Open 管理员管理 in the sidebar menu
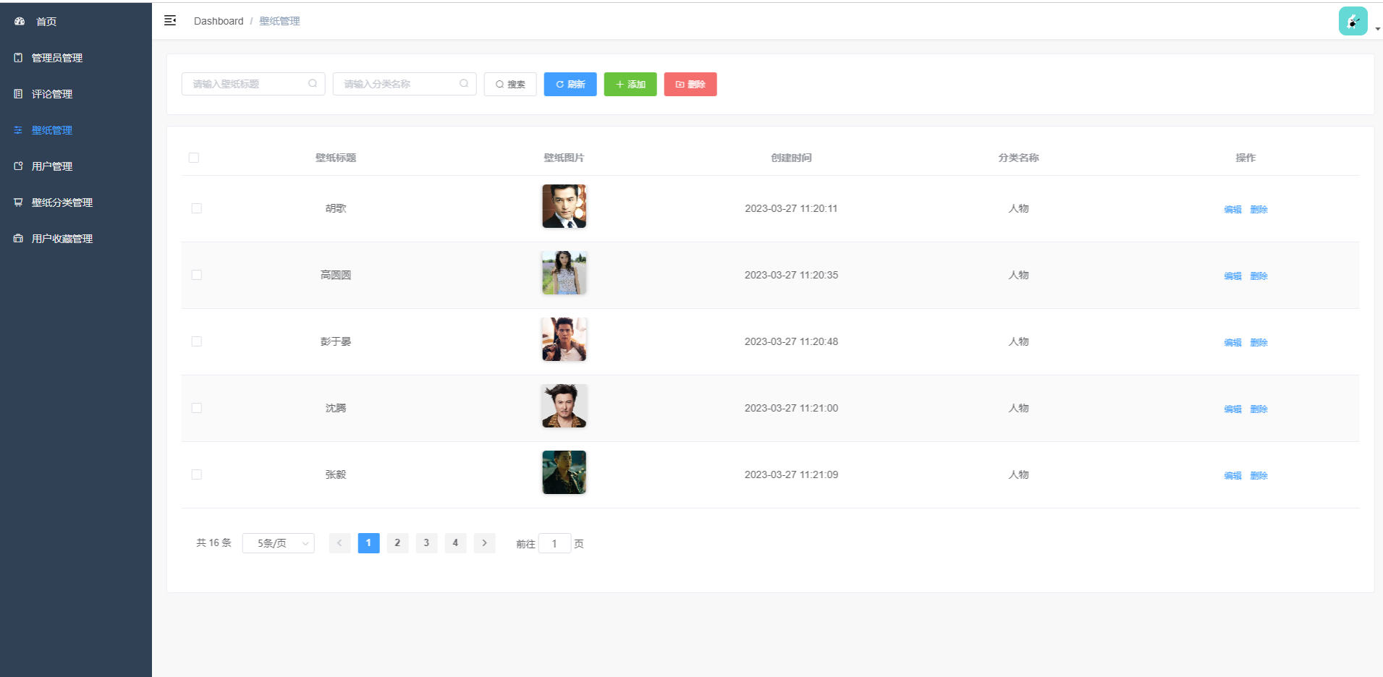Image resolution: width=1383 pixels, height=677 pixels. (x=56, y=58)
